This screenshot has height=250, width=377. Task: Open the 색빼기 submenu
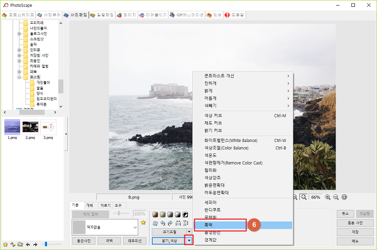(243, 106)
